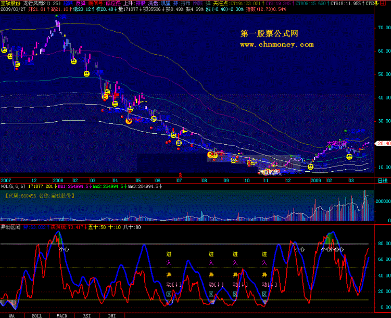This screenshot has height=318, width=391.
Task: Click the turnover rate 换8.49%
Action: (x=175, y=9)
